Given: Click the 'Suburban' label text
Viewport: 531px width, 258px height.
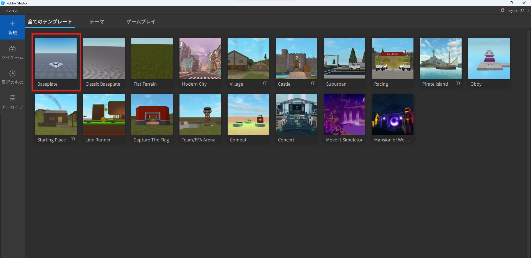Looking at the screenshot, I should tap(336, 84).
